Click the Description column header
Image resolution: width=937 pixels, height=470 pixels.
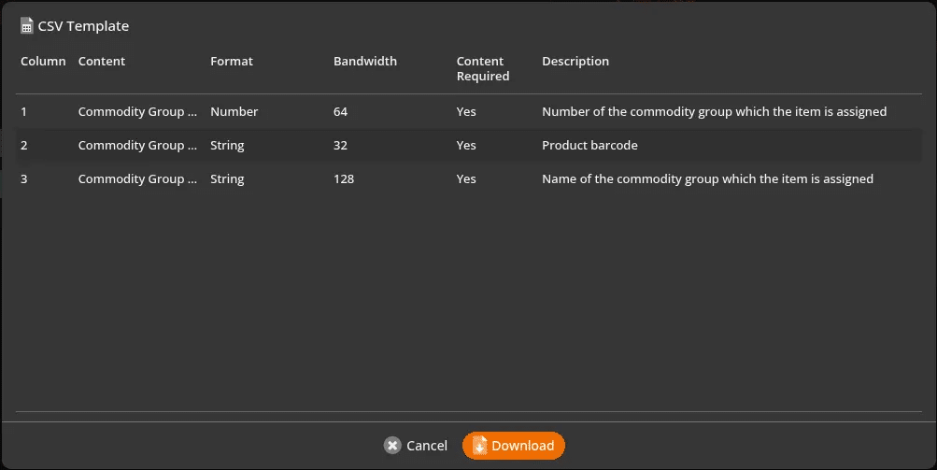(575, 61)
